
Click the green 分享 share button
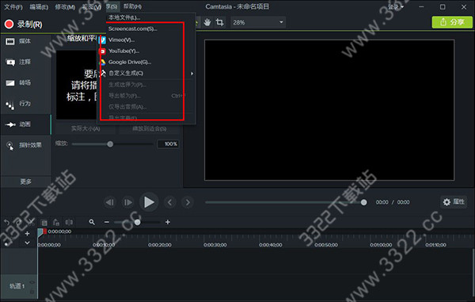click(x=452, y=22)
